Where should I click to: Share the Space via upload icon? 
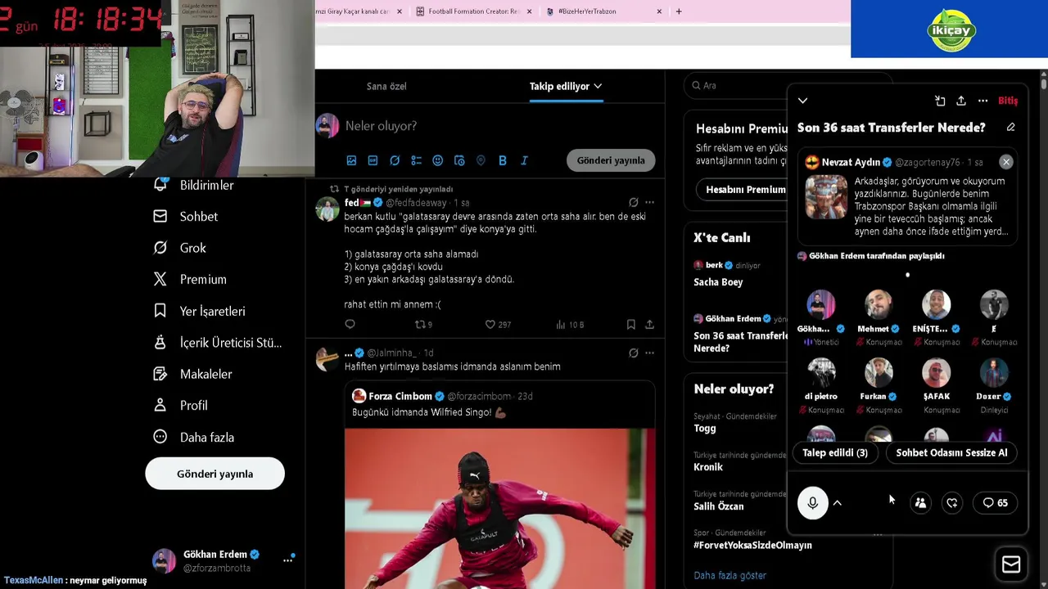pos(961,101)
